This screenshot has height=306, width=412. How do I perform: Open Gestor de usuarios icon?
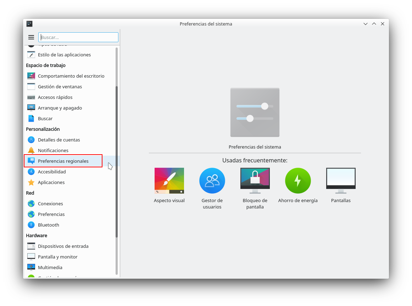(212, 181)
